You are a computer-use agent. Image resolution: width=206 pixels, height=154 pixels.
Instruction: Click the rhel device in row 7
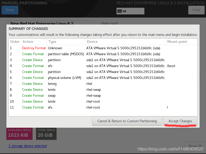(89, 84)
